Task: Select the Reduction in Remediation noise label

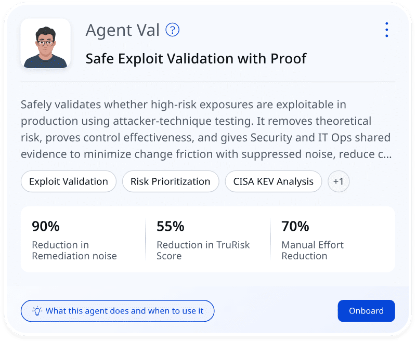Action: point(74,250)
